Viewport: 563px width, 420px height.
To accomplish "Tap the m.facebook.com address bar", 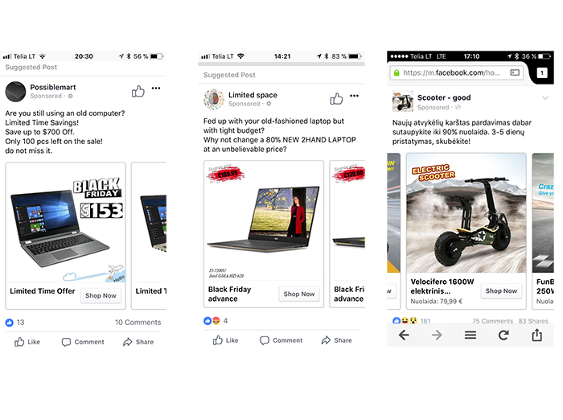I will pyautogui.click(x=456, y=73).
